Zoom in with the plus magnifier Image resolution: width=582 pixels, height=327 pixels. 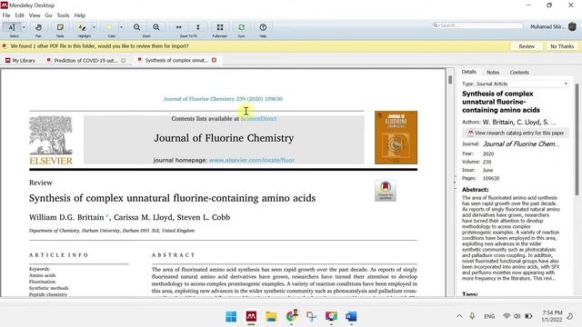[156, 27]
